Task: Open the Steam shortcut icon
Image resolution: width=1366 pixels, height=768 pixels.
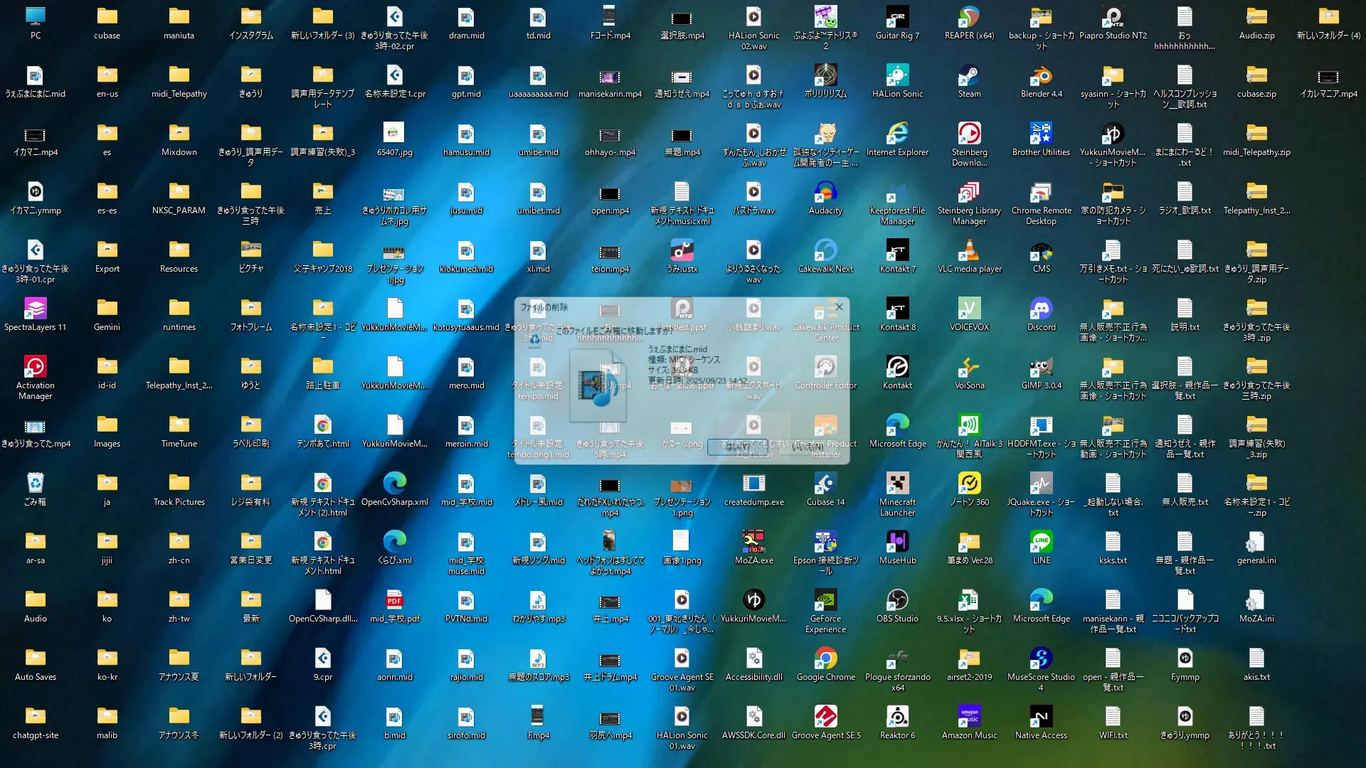Action: [x=969, y=75]
